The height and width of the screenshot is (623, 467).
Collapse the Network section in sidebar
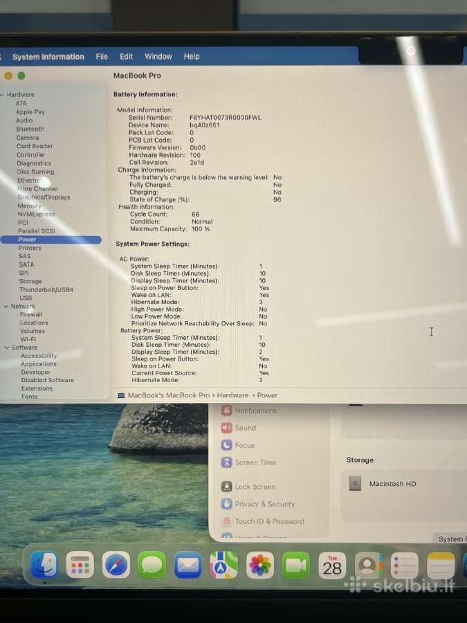(6, 307)
